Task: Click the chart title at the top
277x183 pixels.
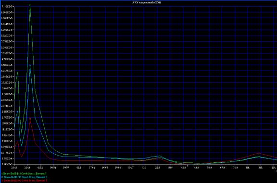Action: click(x=147, y=3)
